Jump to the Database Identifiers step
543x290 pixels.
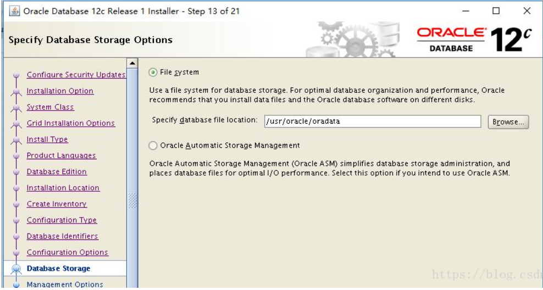pyautogui.click(x=62, y=236)
